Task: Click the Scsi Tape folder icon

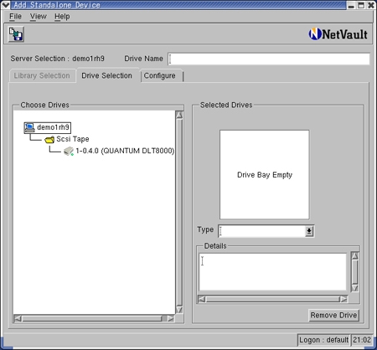Action: 49,139
